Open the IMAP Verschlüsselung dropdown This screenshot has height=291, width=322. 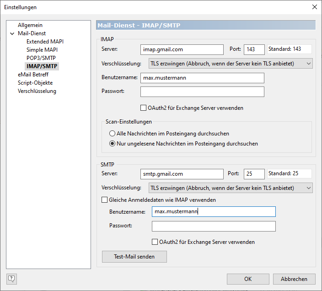coord(231,63)
